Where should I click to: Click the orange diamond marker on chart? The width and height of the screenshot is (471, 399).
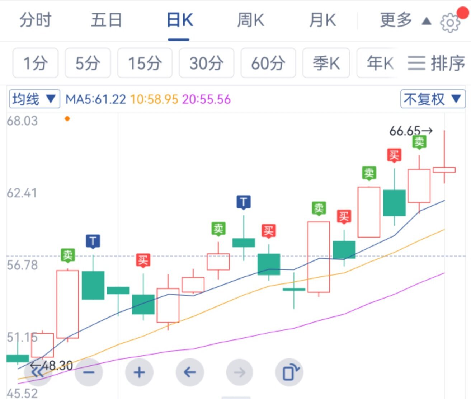(x=67, y=119)
